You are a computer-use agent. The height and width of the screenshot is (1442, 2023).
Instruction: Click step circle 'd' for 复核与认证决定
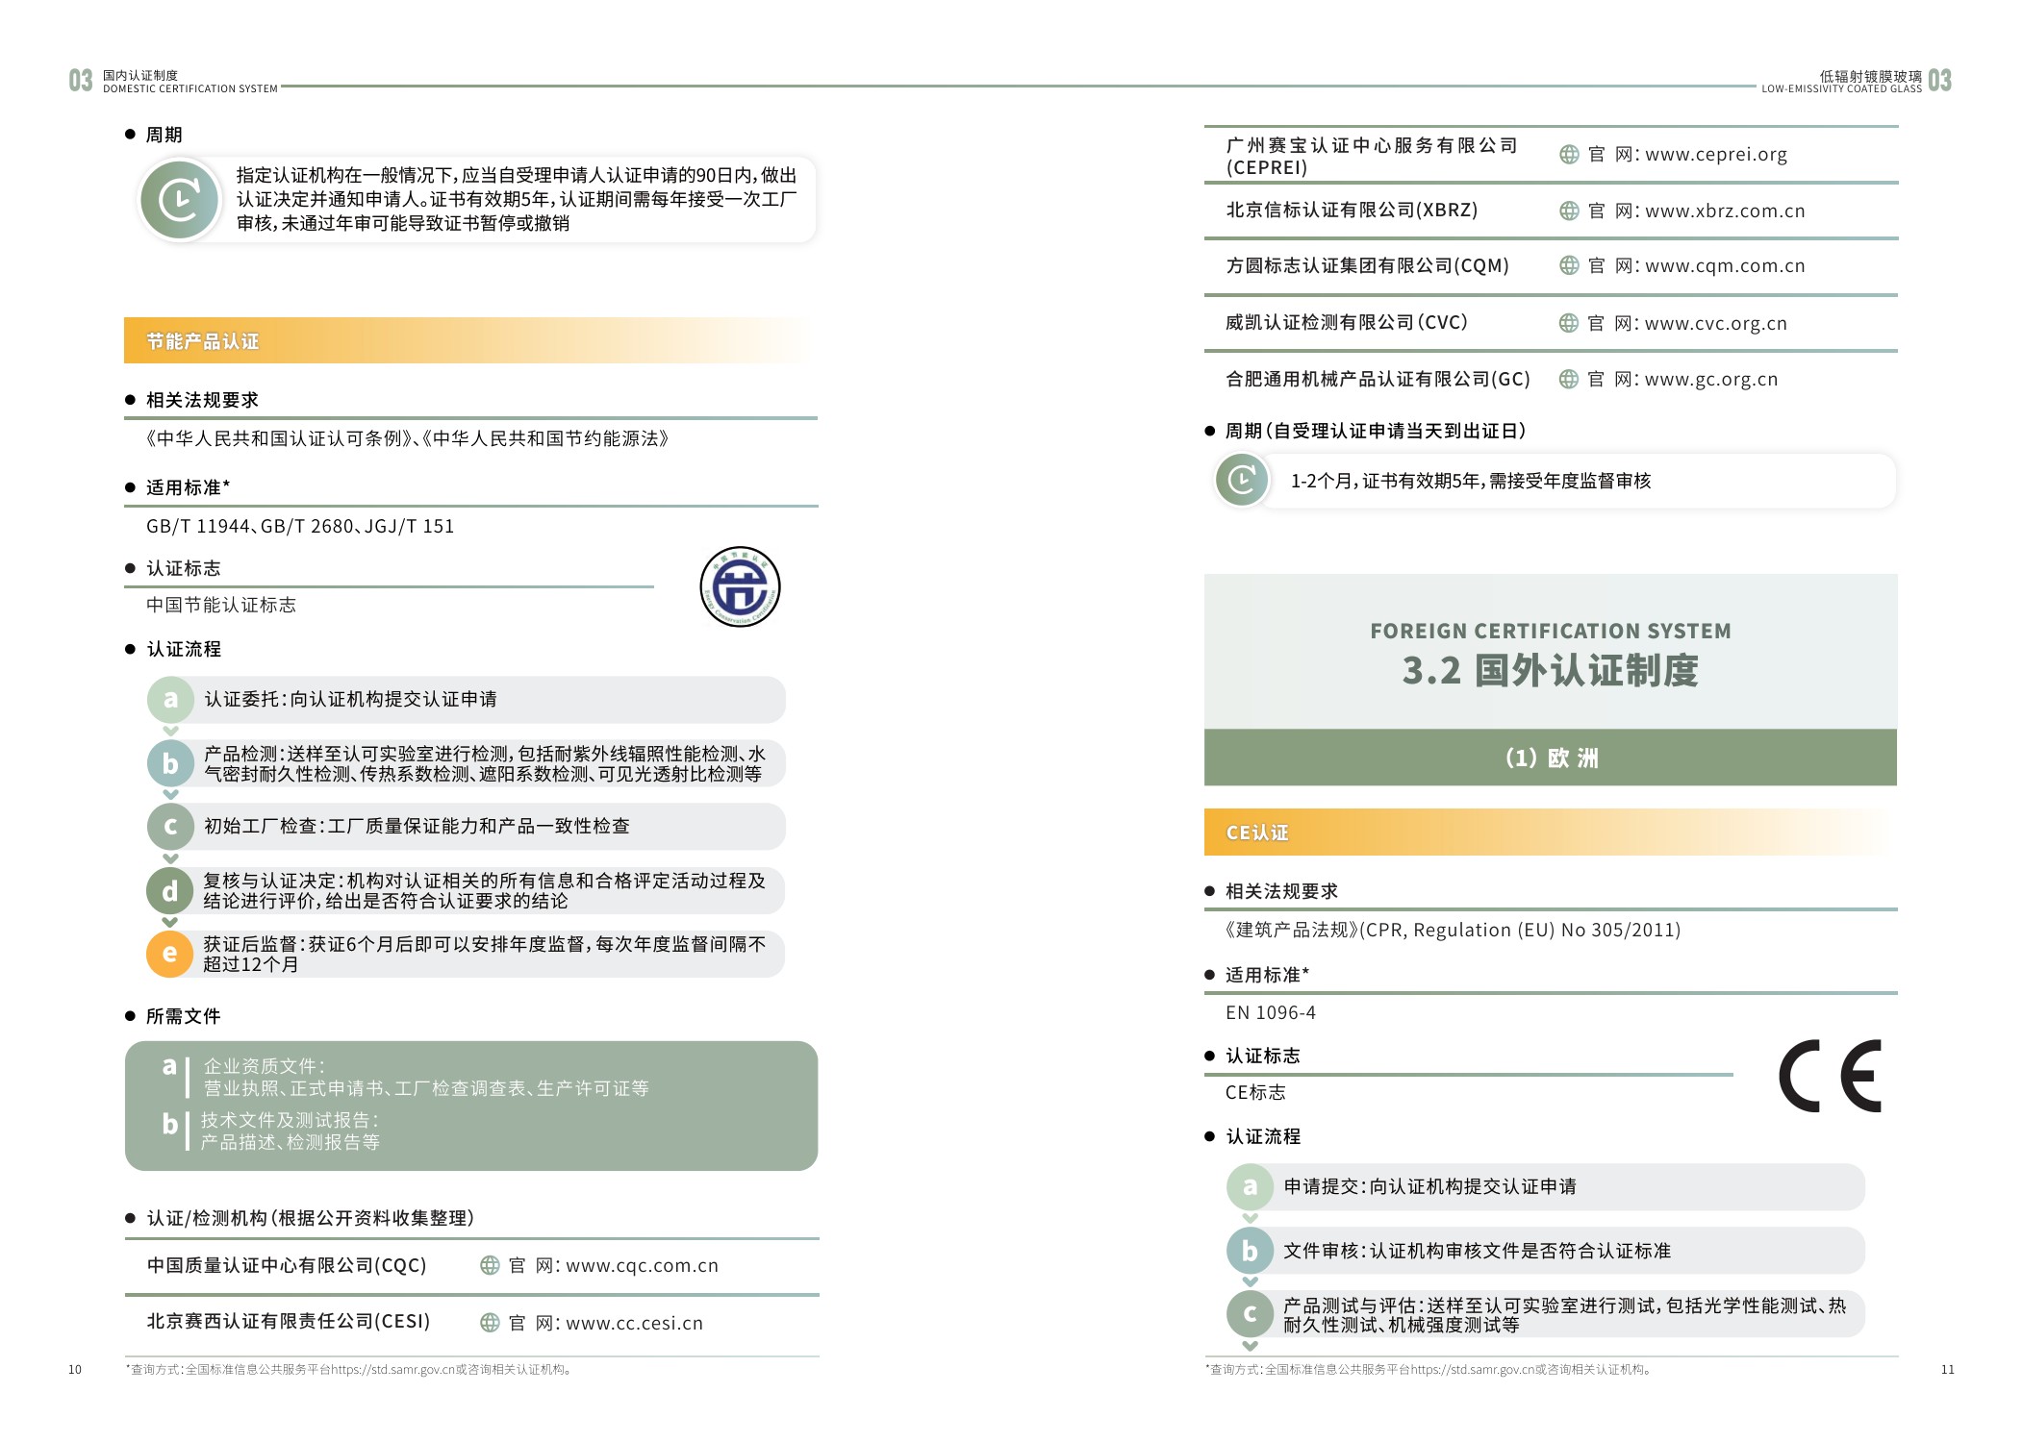click(x=170, y=891)
